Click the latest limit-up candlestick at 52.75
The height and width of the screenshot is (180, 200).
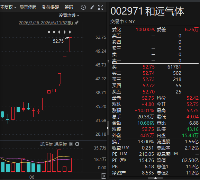pos(70,45)
